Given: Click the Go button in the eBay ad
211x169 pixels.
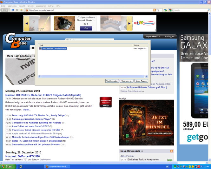Looking at the screenshot, I should tap(86, 28).
